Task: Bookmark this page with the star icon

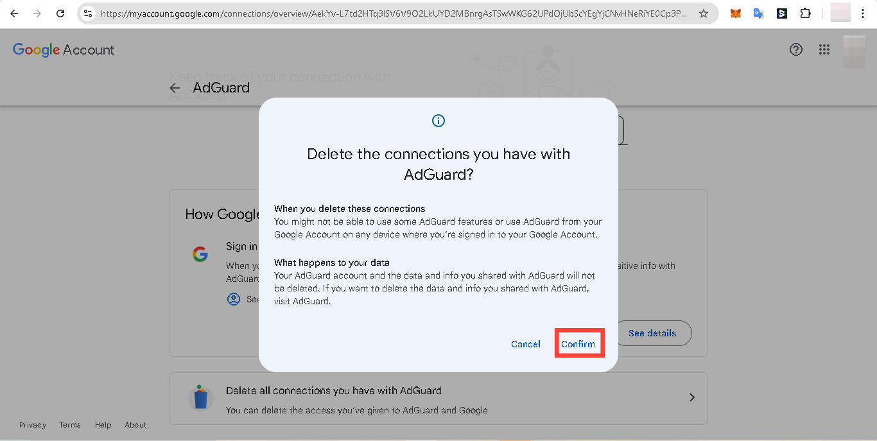Action: [x=704, y=13]
